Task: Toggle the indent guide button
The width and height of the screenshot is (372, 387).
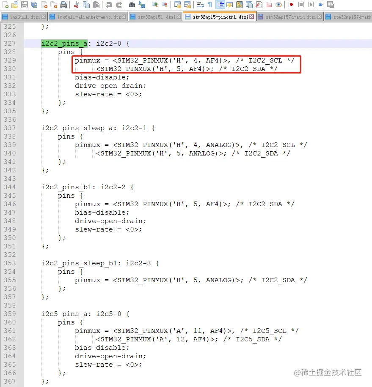Action: coord(220,5)
